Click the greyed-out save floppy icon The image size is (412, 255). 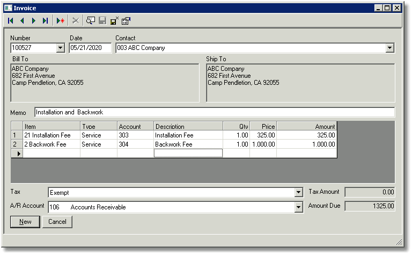[x=102, y=20]
